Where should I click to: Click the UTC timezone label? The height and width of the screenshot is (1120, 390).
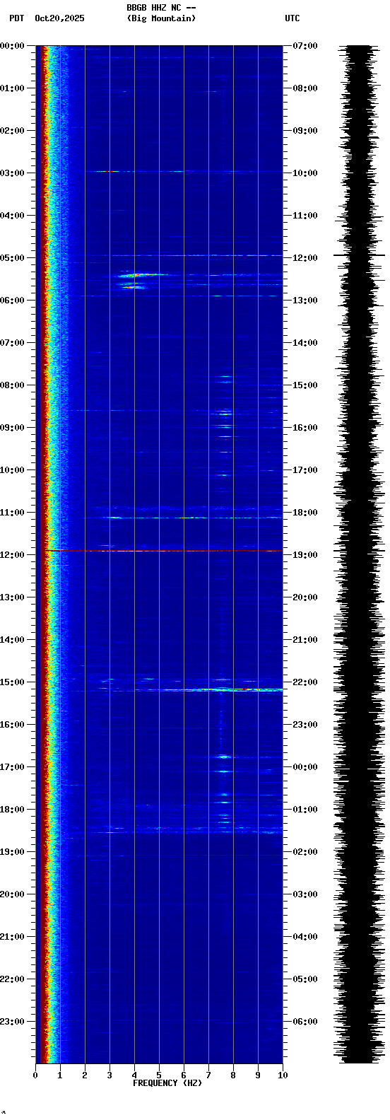[292, 18]
